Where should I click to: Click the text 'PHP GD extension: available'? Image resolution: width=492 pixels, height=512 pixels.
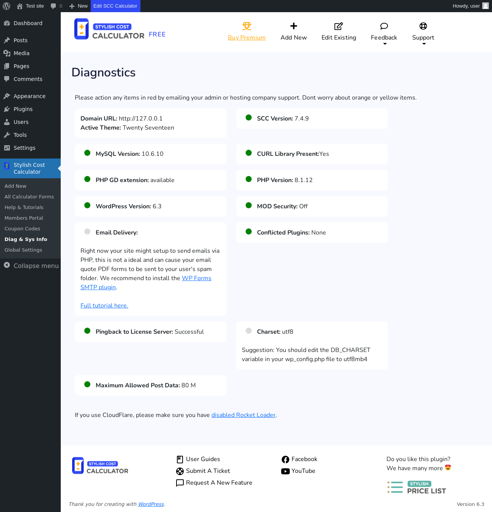(135, 180)
